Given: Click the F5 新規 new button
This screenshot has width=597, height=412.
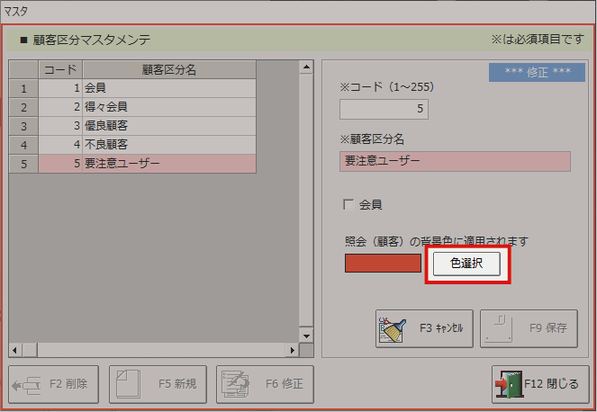Looking at the screenshot, I should (x=158, y=384).
